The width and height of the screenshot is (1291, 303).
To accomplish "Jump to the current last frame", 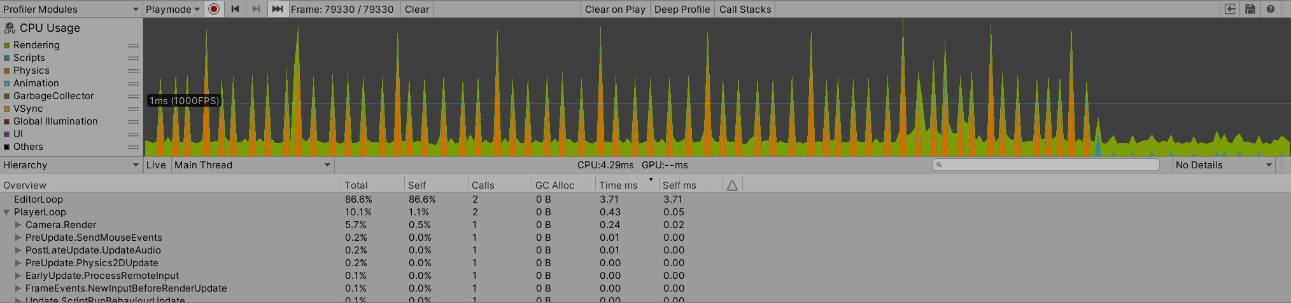I will click(277, 9).
